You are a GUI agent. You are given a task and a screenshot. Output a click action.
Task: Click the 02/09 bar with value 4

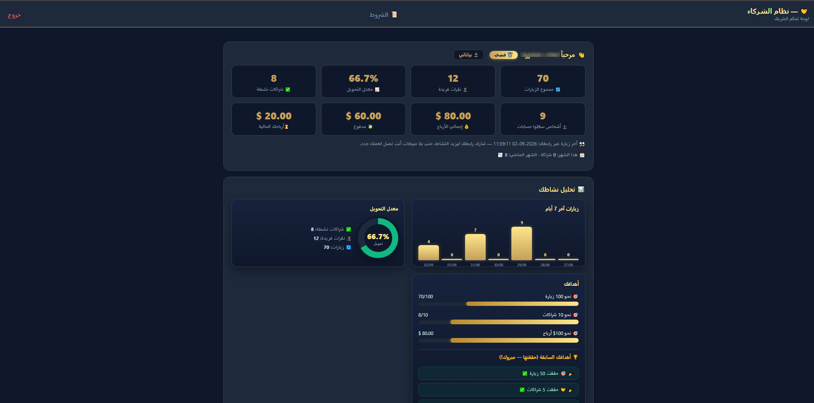tap(429, 252)
